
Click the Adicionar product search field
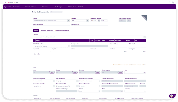click(x=88, y=37)
